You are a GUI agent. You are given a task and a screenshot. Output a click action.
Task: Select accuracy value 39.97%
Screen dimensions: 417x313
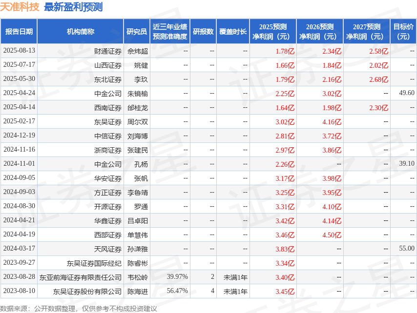tap(177, 276)
